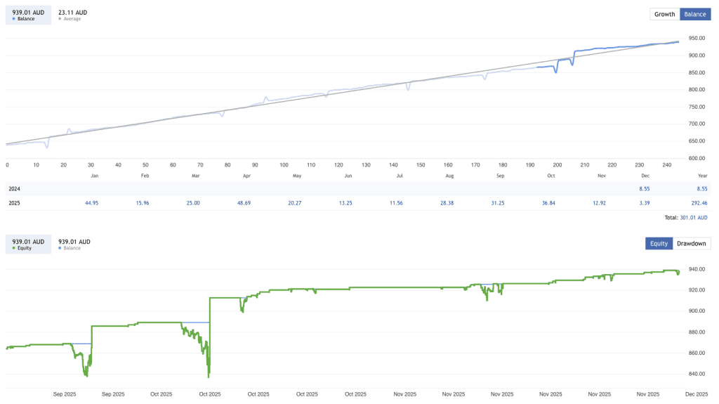Switch the top chart to Growth view

(x=664, y=14)
